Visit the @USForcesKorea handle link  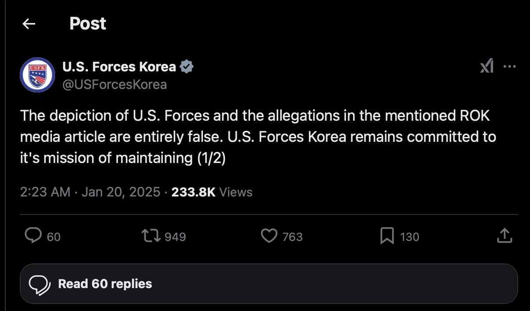point(114,84)
